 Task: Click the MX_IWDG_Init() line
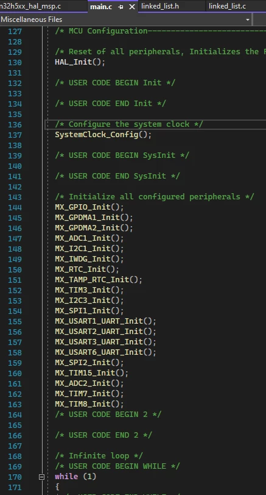(89, 259)
